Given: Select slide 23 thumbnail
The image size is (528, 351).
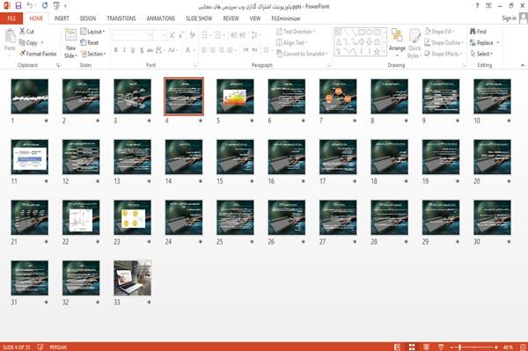Looking at the screenshot, I should (132, 217).
